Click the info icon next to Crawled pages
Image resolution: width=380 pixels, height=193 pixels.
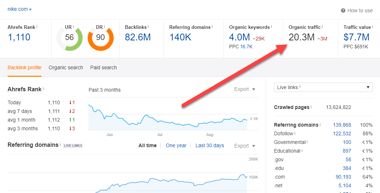pyautogui.click(x=311, y=107)
